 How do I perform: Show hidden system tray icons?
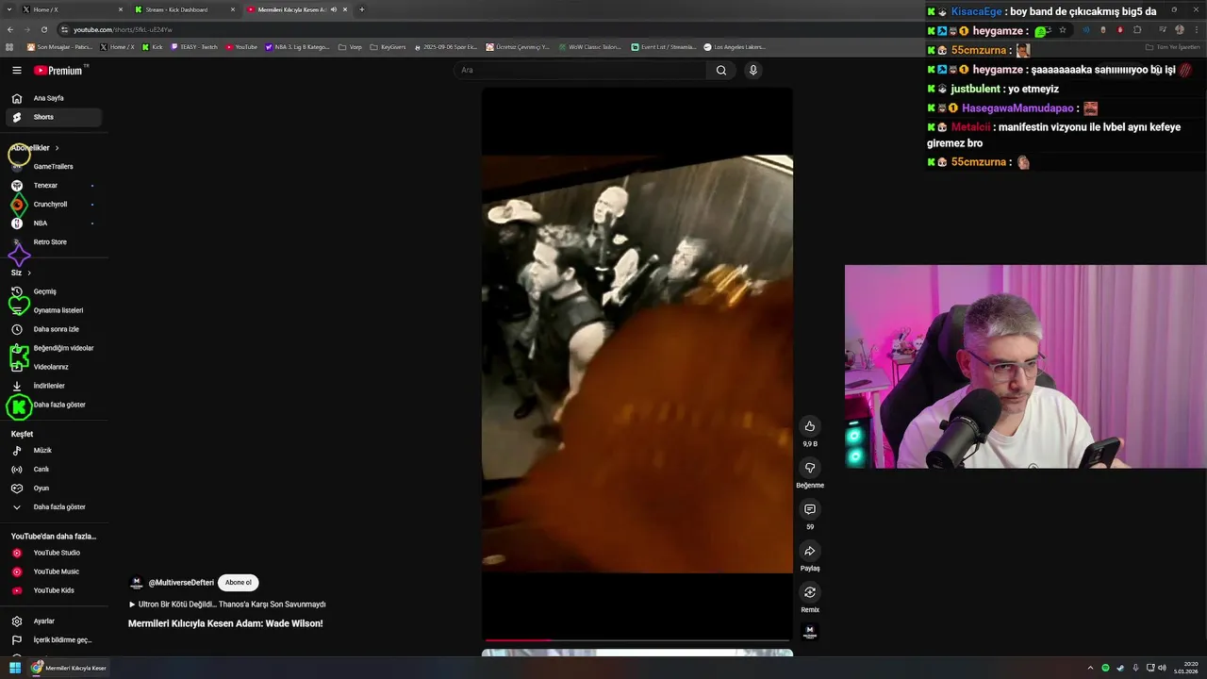(x=1091, y=668)
